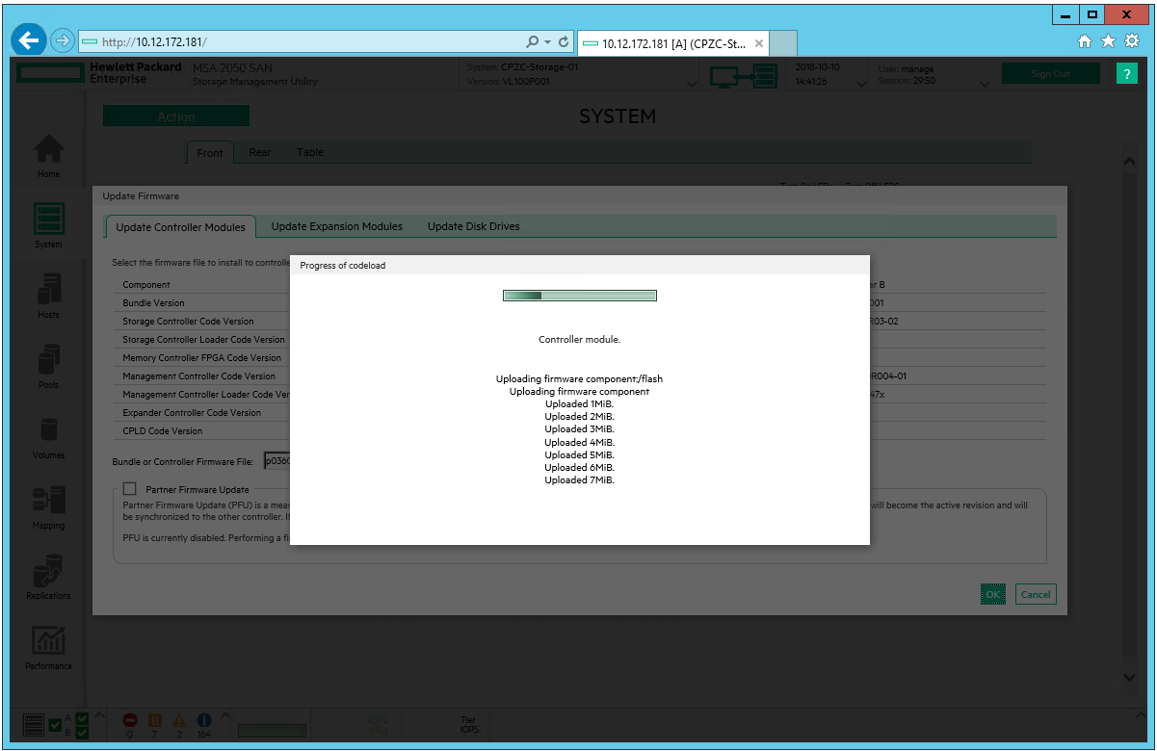Switch to Update Expansion Modules tab
This screenshot has height=751, width=1157.
tap(337, 226)
